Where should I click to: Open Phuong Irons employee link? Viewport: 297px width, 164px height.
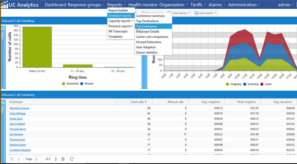coord(17,139)
